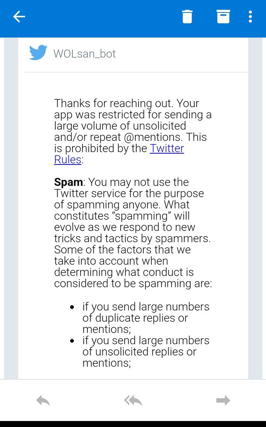Tap the WOLsan_bot sender name
The width and height of the screenshot is (266, 427).
(x=85, y=54)
